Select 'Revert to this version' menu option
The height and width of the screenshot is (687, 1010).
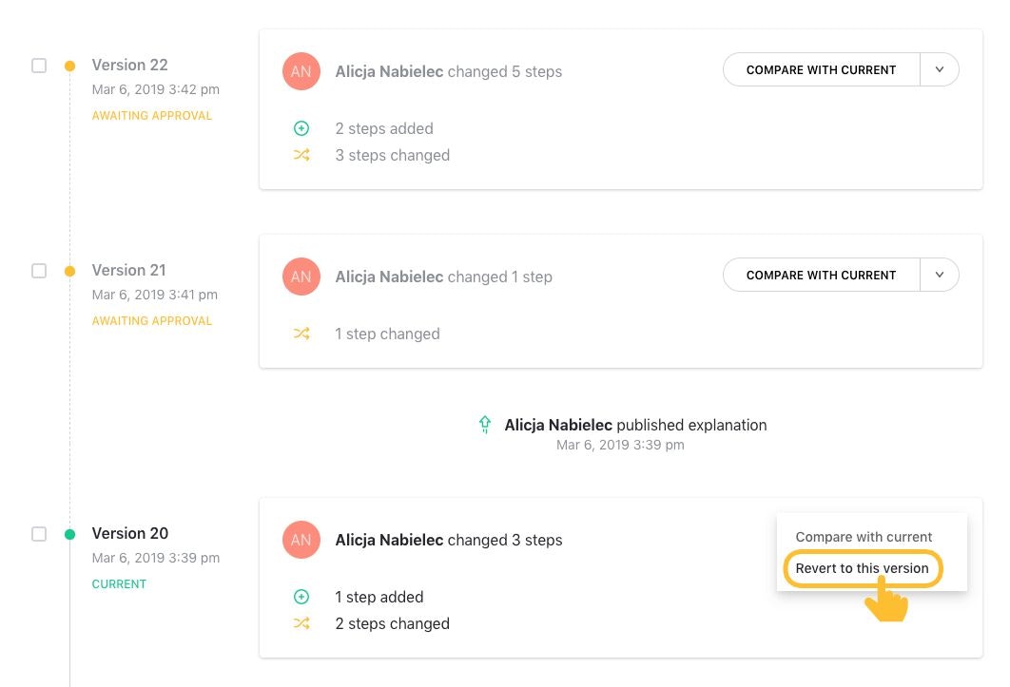point(862,568)
